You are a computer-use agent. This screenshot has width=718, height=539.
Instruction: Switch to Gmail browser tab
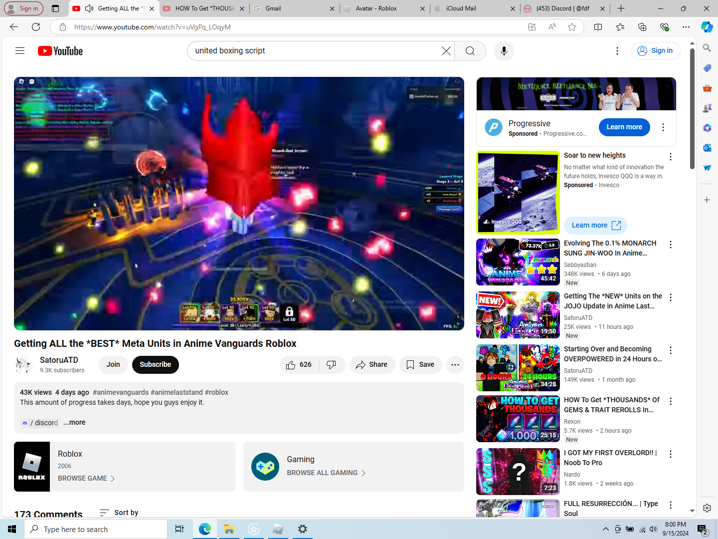pyautogui.click(x=293, y=8)
